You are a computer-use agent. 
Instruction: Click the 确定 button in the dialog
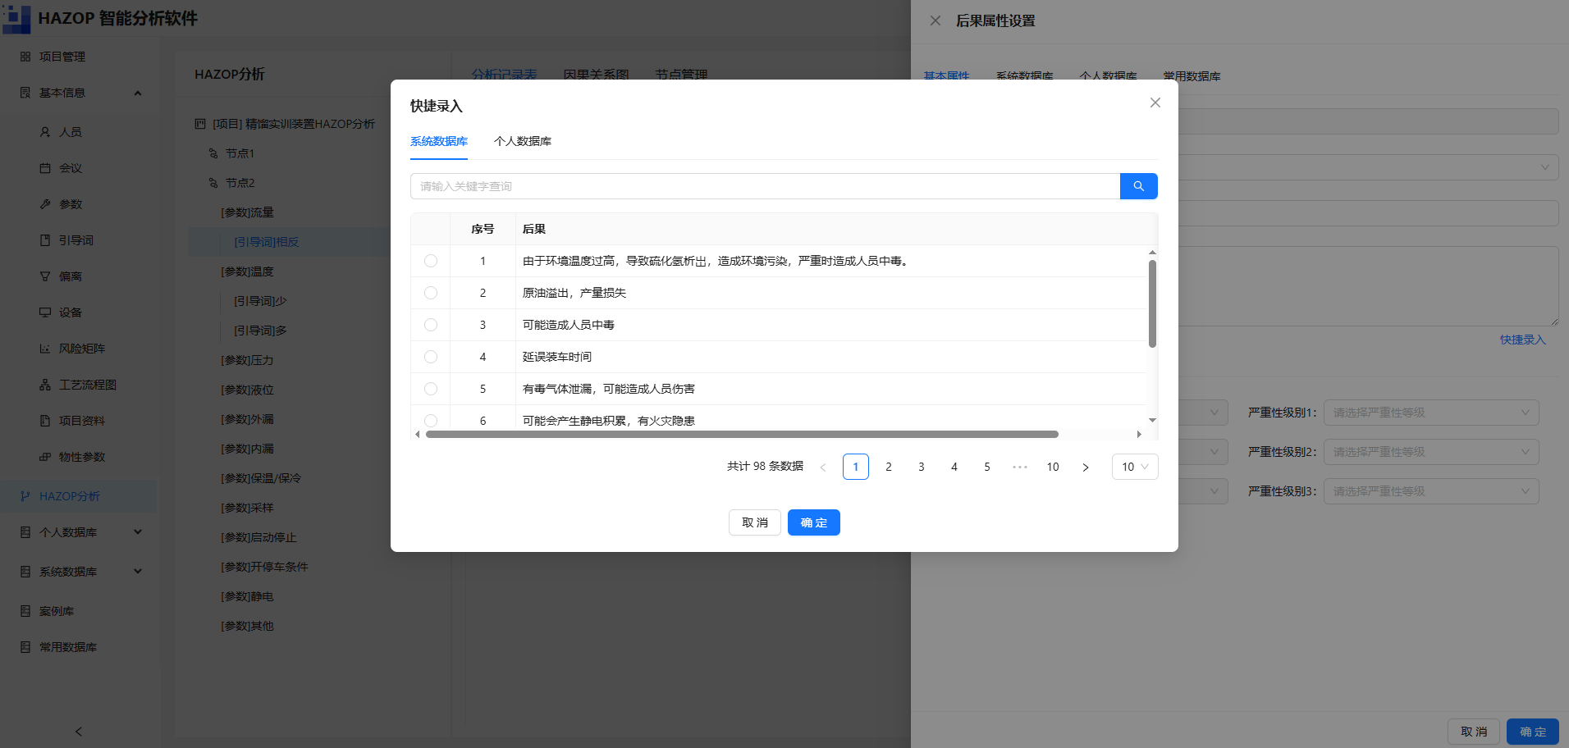(x=814, y=522)
